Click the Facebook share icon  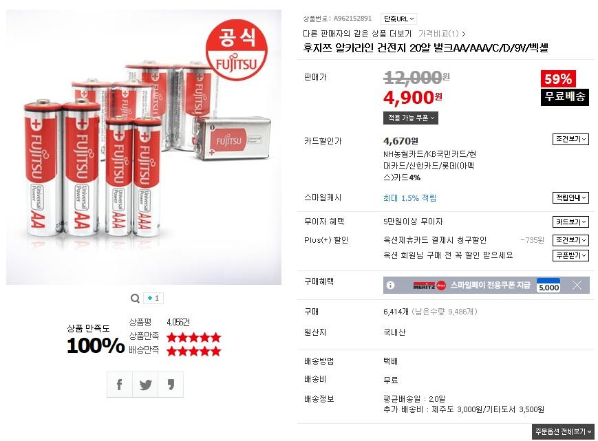(x=119, y=385)
